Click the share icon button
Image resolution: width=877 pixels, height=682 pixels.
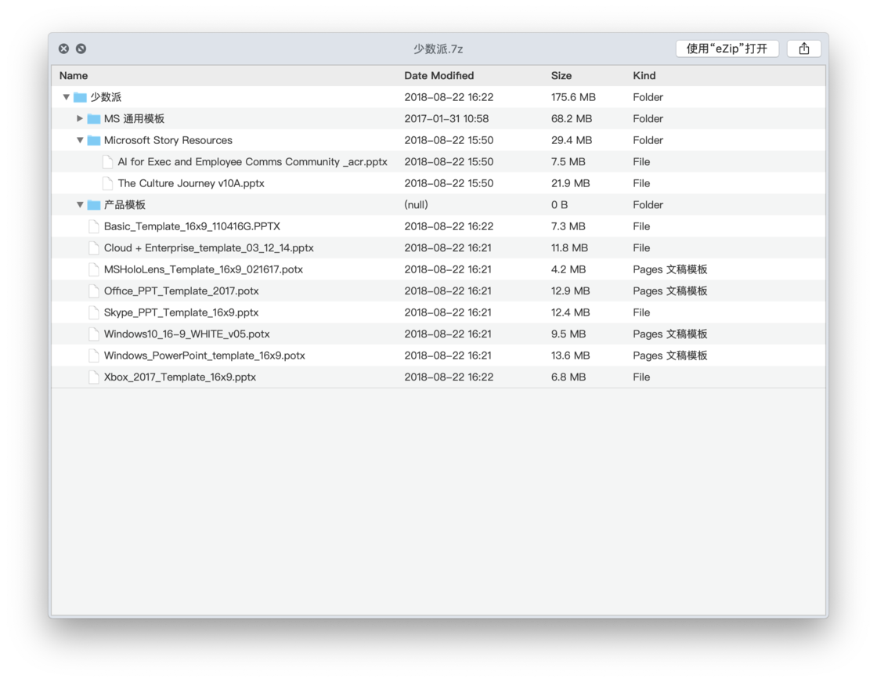coord(803,49)
